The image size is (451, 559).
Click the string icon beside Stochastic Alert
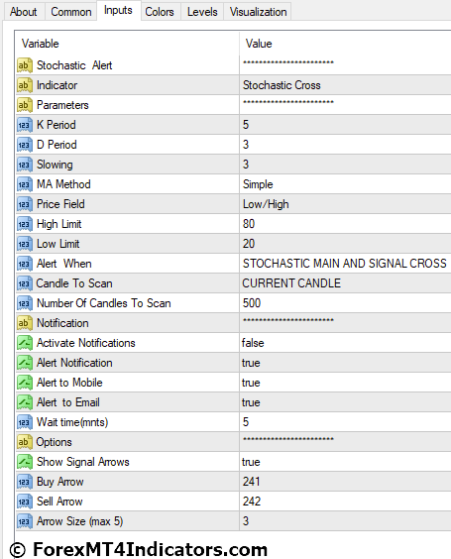point(25,65)
